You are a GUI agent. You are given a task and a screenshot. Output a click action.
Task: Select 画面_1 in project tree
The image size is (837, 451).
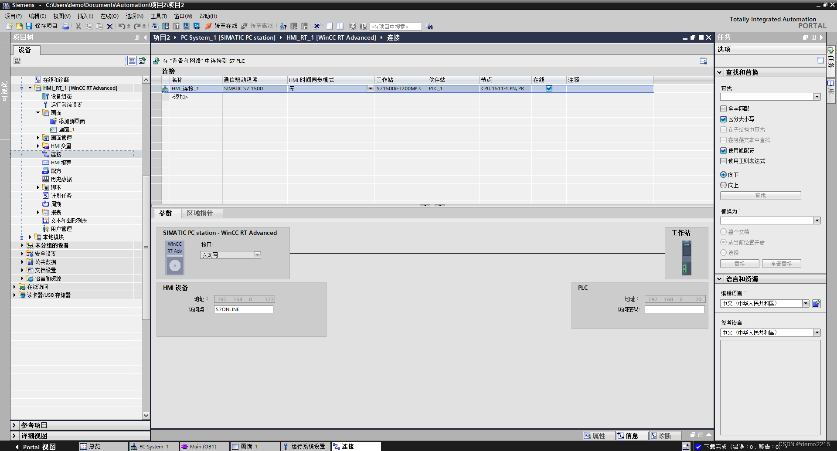pos(66,129)
